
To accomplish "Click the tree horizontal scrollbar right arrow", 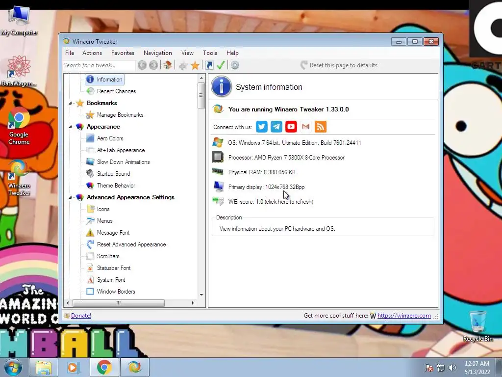I will tap(193, 303).
